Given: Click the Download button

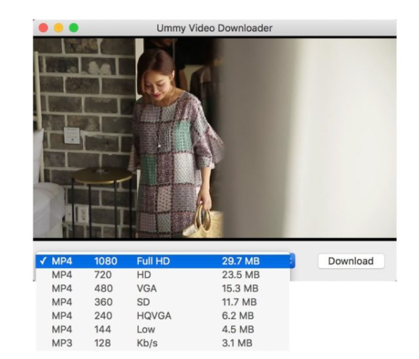Looking at the screenshot, I should [351, 261].
